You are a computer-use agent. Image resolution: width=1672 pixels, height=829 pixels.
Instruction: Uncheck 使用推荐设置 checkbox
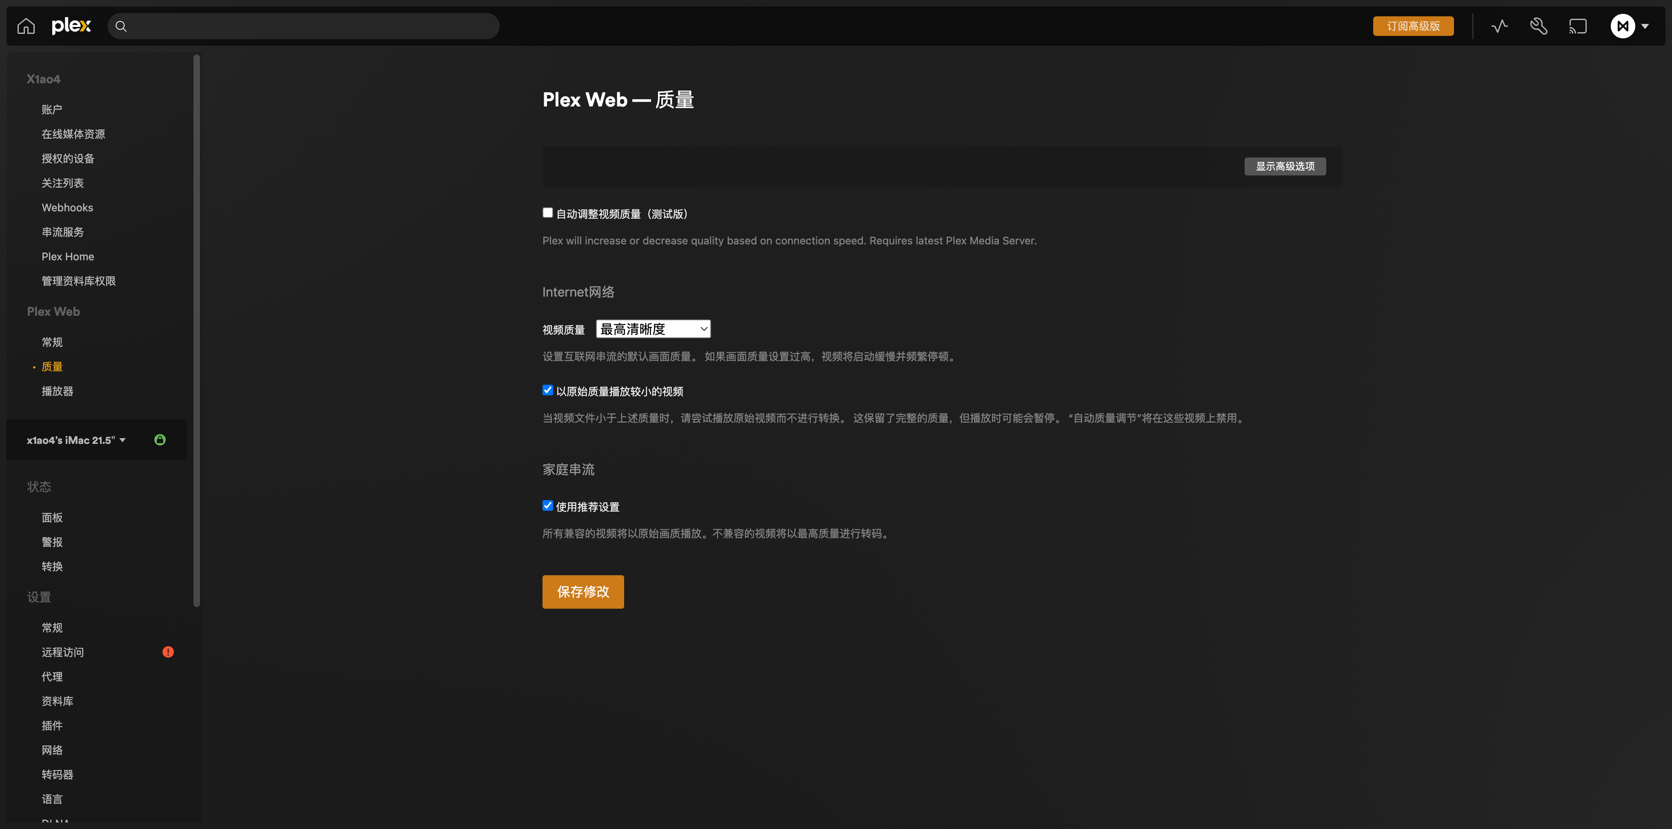(548, 505)
